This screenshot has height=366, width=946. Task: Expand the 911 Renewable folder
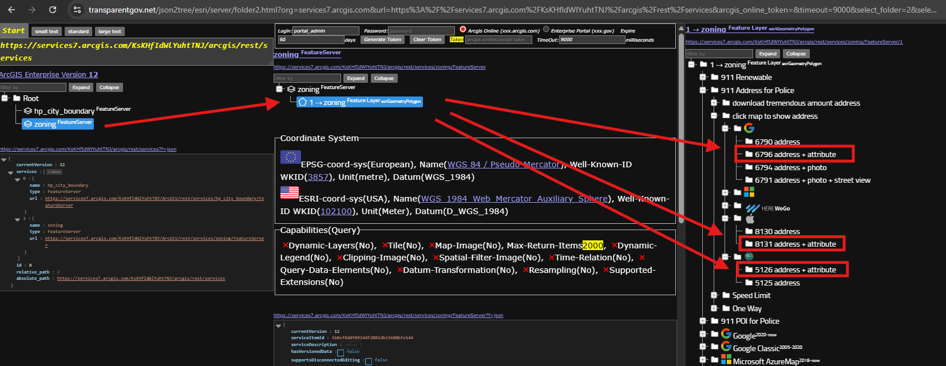point(703,77)
